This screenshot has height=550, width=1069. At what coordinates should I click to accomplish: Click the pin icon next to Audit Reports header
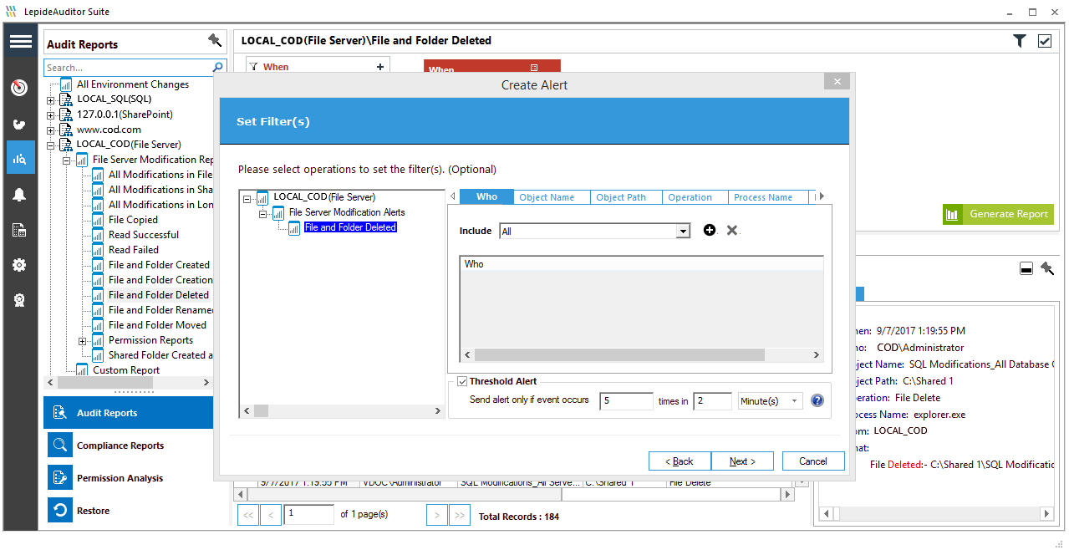[x=215, y=40]
